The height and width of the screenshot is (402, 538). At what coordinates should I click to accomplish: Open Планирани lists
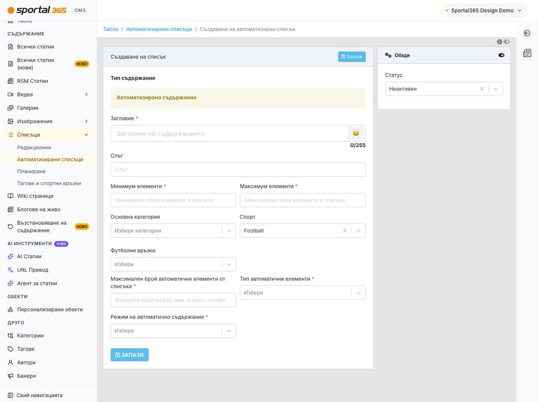click(31, 171)
